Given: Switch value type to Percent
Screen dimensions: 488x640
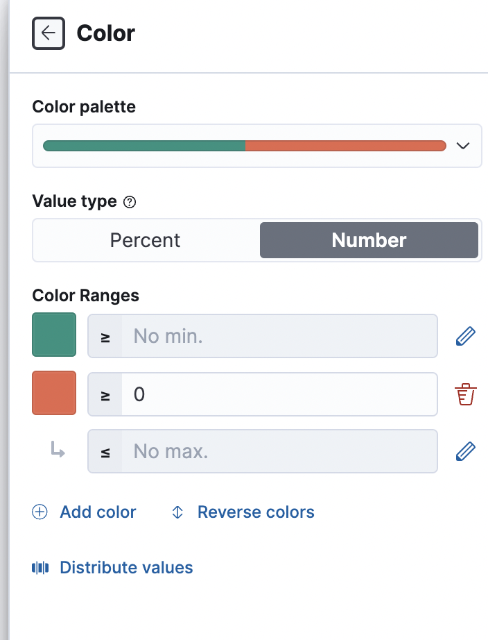Looking at the screenshot, I should (146, 240).
